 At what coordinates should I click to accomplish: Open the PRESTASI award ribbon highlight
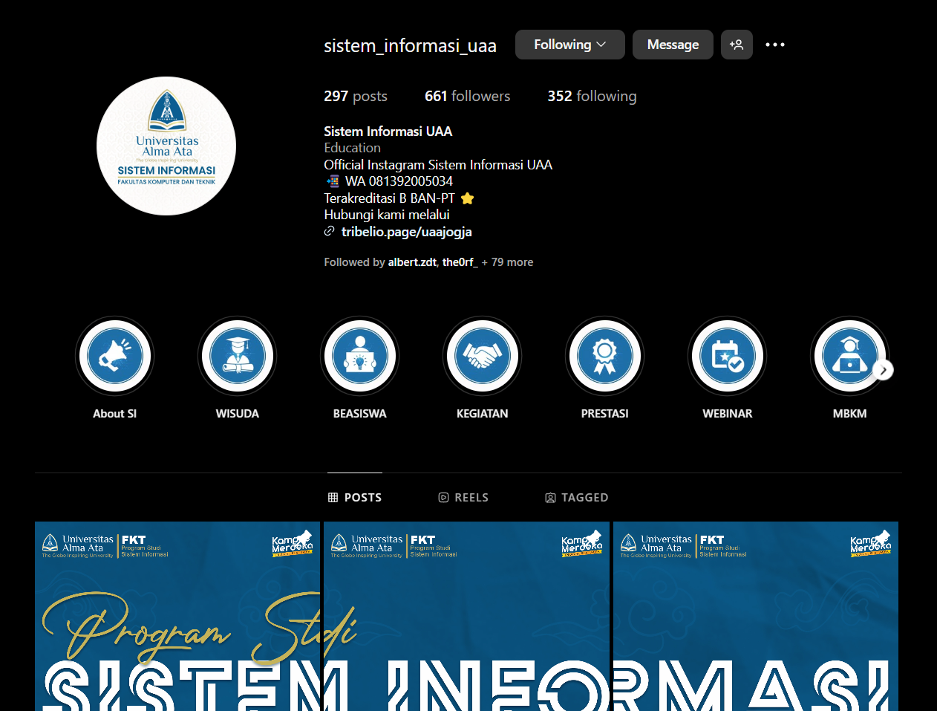[604, 356]
